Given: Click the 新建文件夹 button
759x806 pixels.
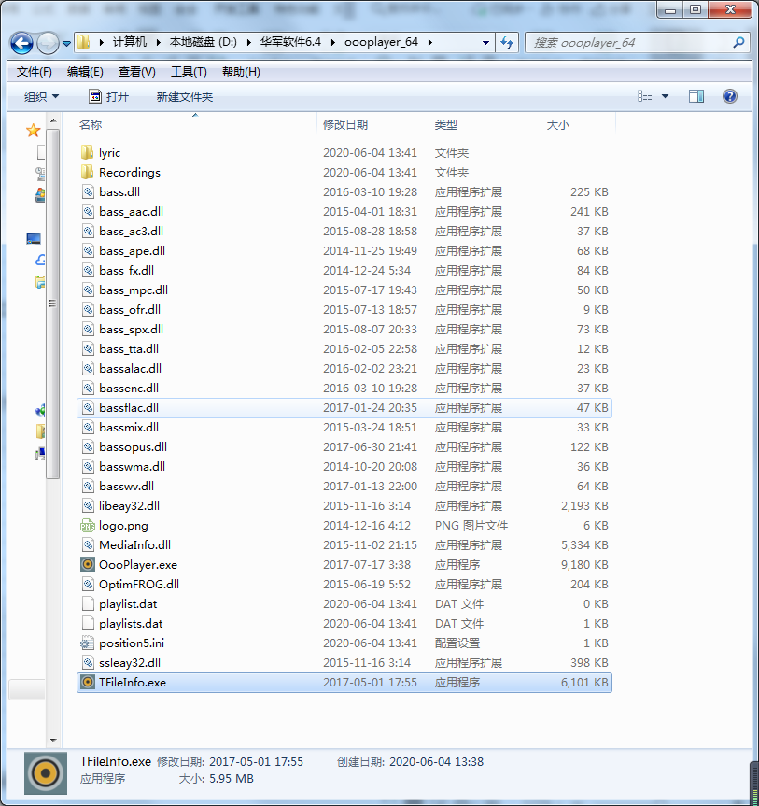Looking at the screenshot, I should (185, 96).
